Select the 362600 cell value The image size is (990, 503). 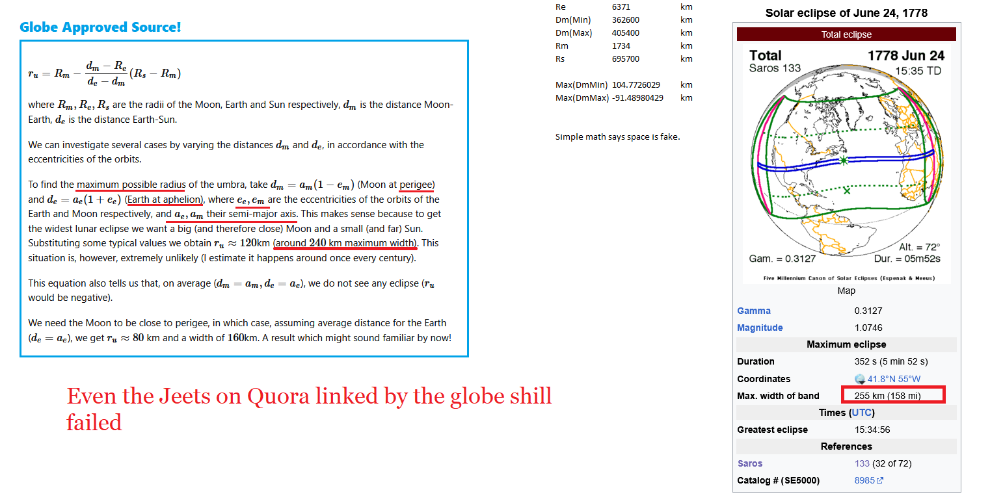(x=626, y=20)
